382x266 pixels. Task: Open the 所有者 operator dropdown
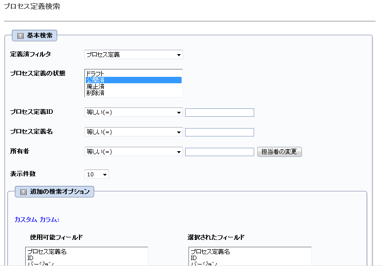pos(134,152)
